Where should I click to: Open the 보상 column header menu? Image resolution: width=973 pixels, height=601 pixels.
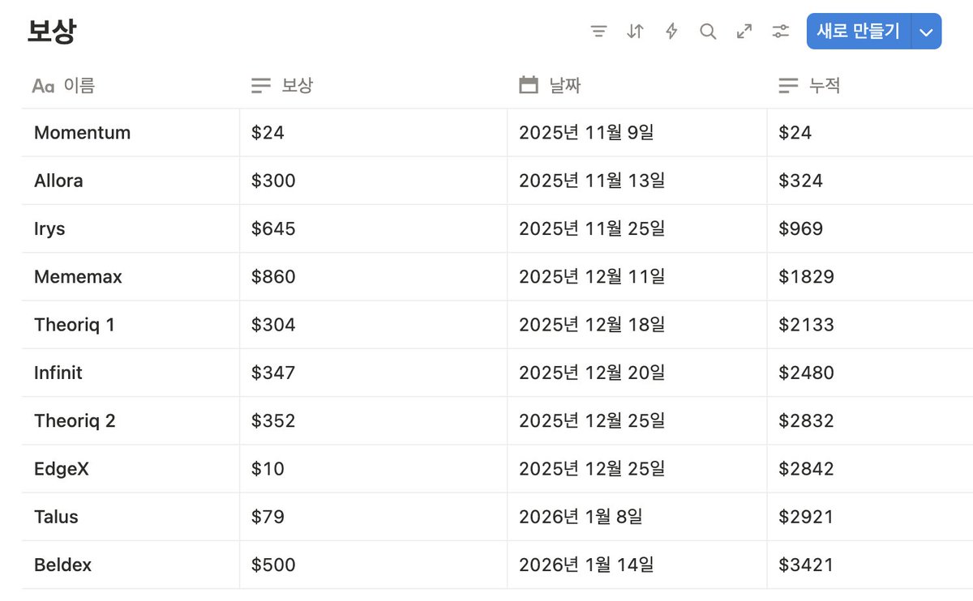280,84
